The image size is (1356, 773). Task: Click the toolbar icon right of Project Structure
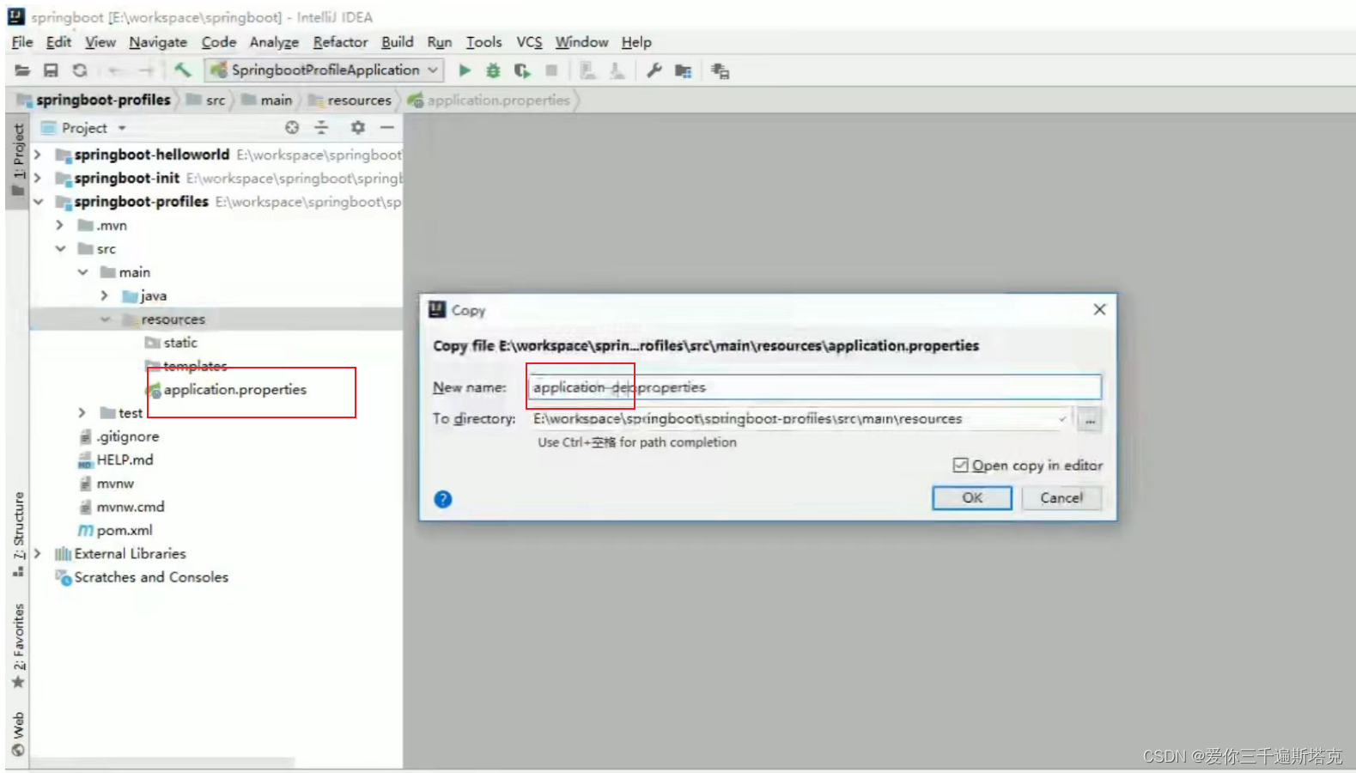click(720, 71)
